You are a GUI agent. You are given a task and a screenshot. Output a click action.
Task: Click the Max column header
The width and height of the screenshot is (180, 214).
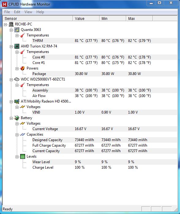tap(139, 18)
